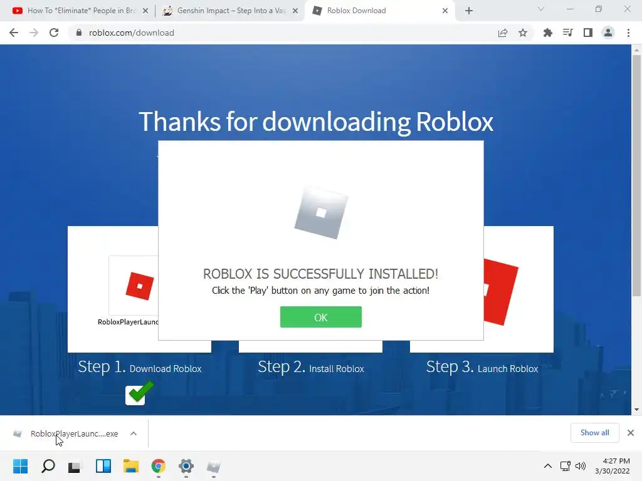Open Task View on the taskbar
The image size is (642, 481).
coord(75,466)
